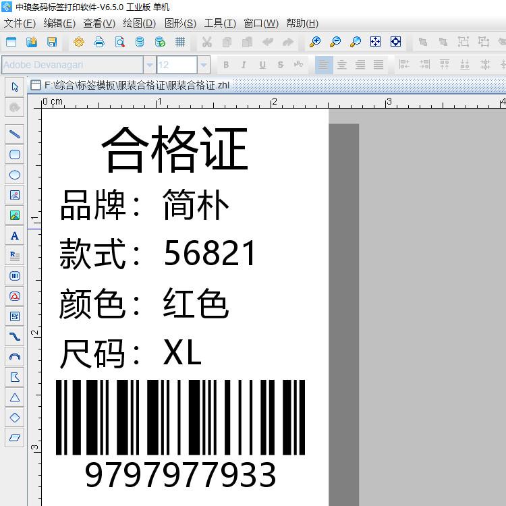
Task: Click the 尺码: XL text line
Action: [x=130, y=354]
